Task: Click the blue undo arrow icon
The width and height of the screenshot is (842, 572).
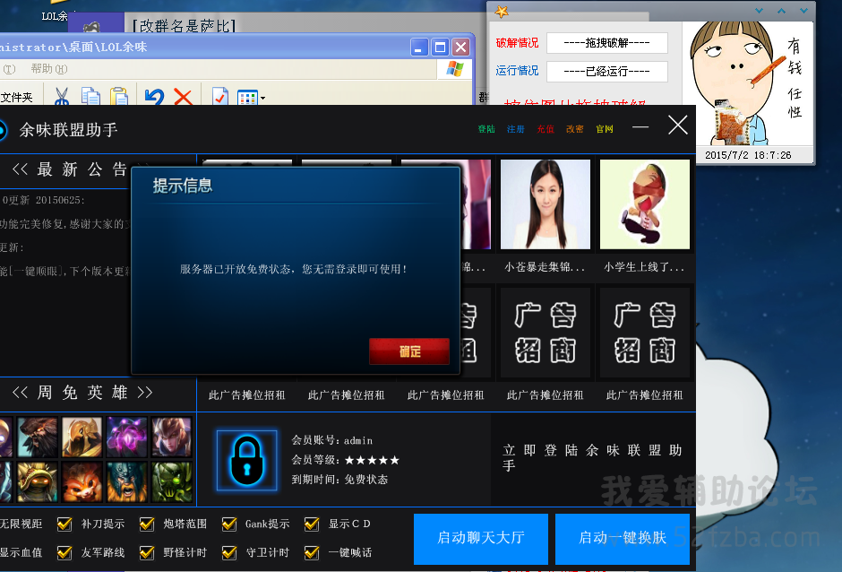Action: (154, 97)
